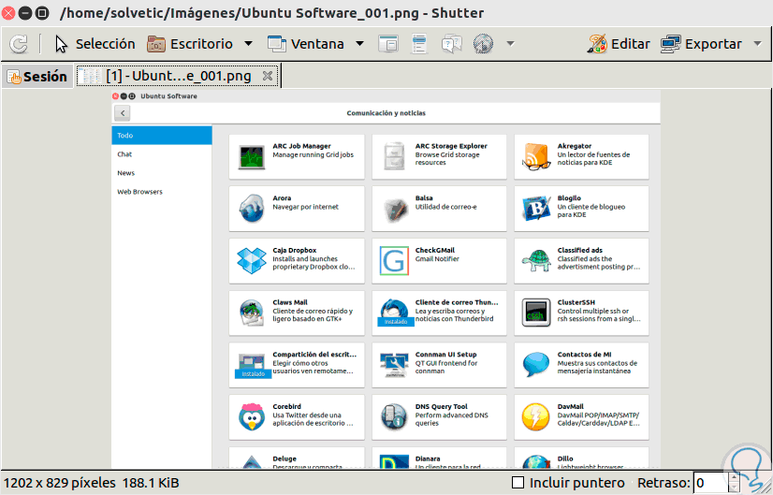Click the Blogilo app icon
773x495 pixels.
pos(536,209)
